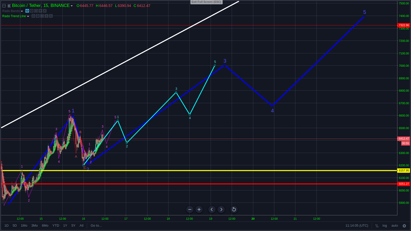Image resolution: width=411 pixels, height=231 pixels.
Task: Click the cyan wave 5 point
Action: (215, 65)
